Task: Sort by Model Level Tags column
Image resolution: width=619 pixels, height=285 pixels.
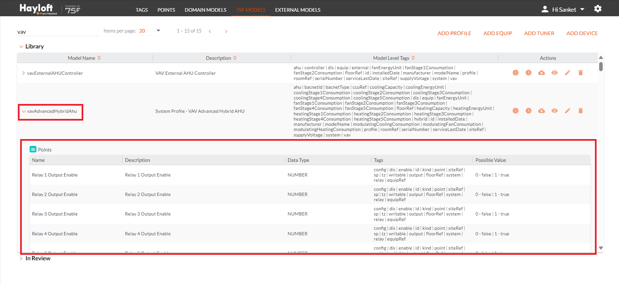Action: (x=413, y=58)
